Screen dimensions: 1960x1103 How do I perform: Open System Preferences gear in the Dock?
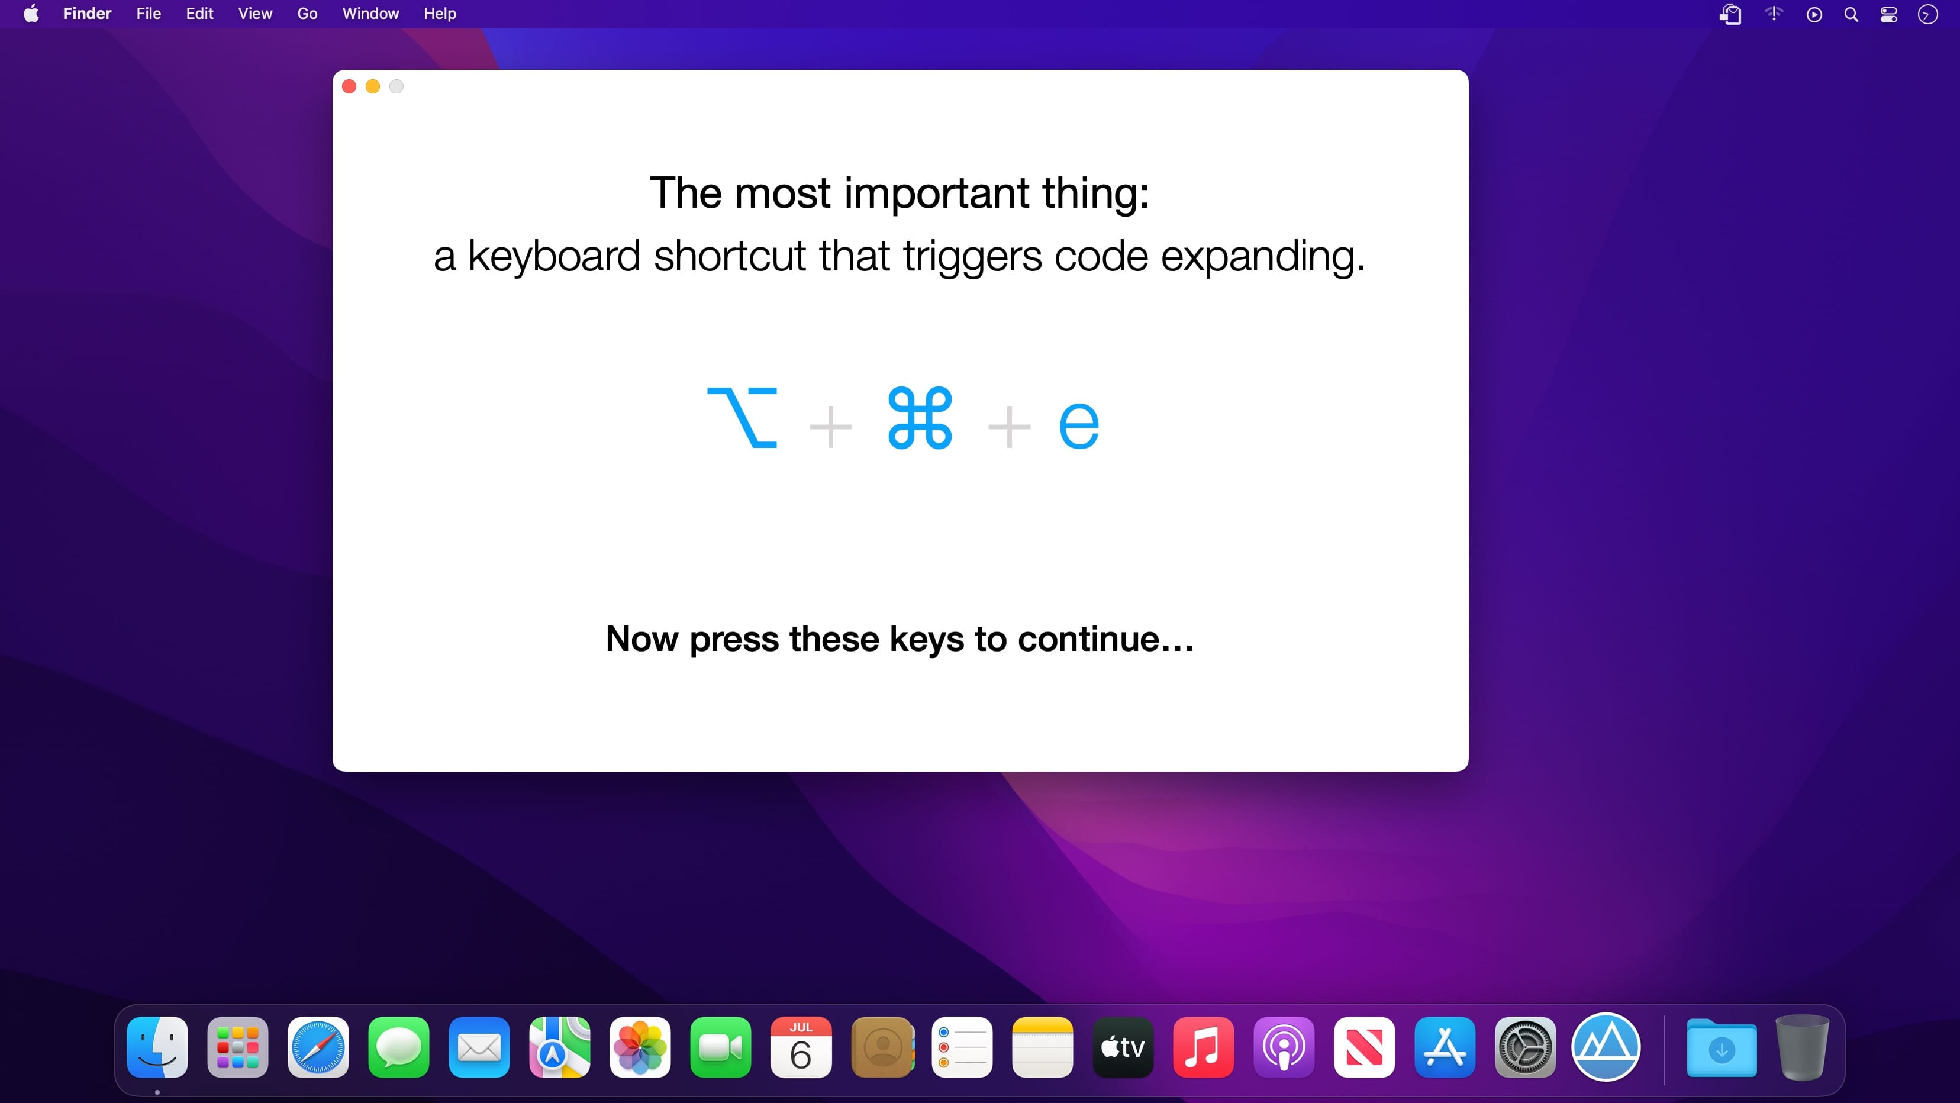pos(1526,1047)
